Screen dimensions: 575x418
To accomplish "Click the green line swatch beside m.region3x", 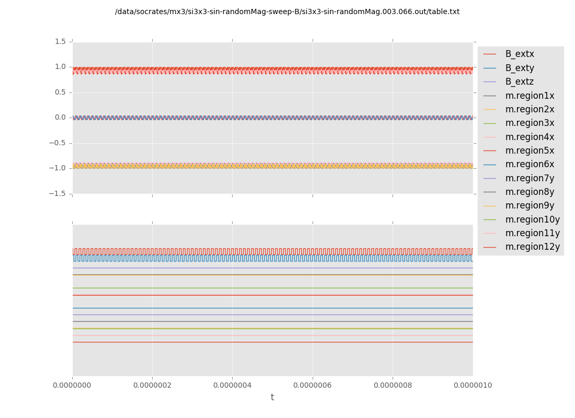I will tap(490, 123).
